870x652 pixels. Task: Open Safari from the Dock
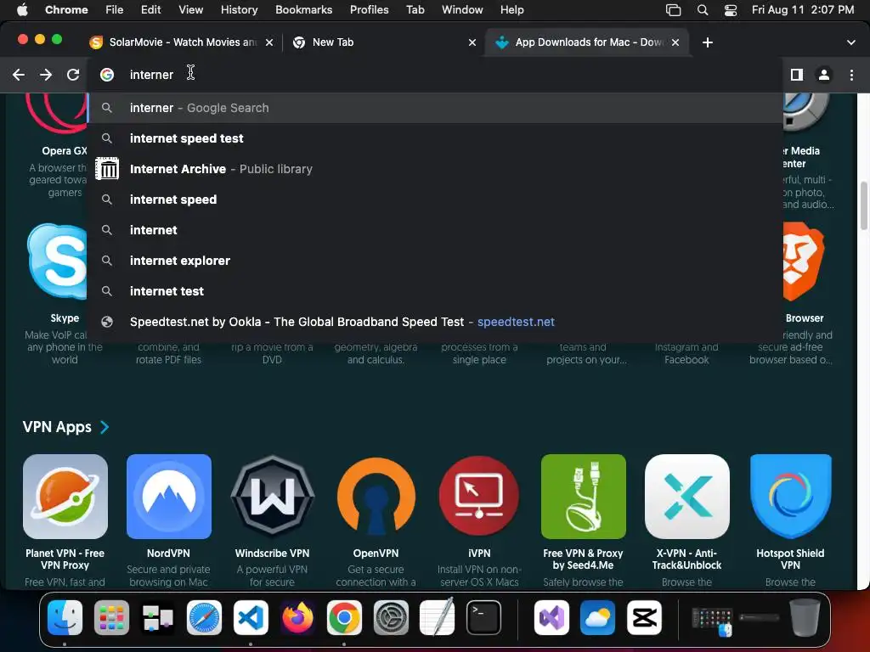pos(204,617)
